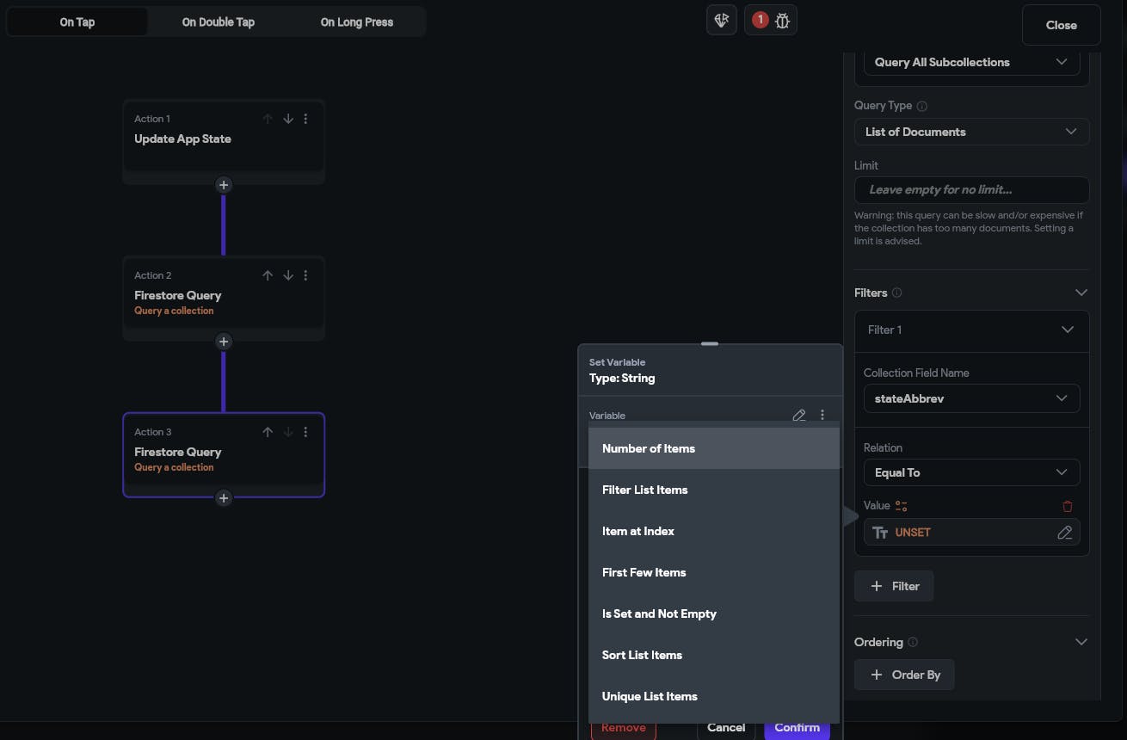Add an action below Action 3

pyautogui.click(x=224, y=498)
